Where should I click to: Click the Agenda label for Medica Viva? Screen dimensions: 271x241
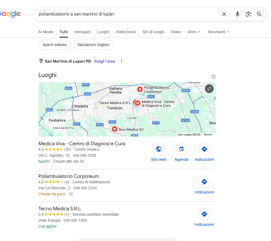(181, 159)
